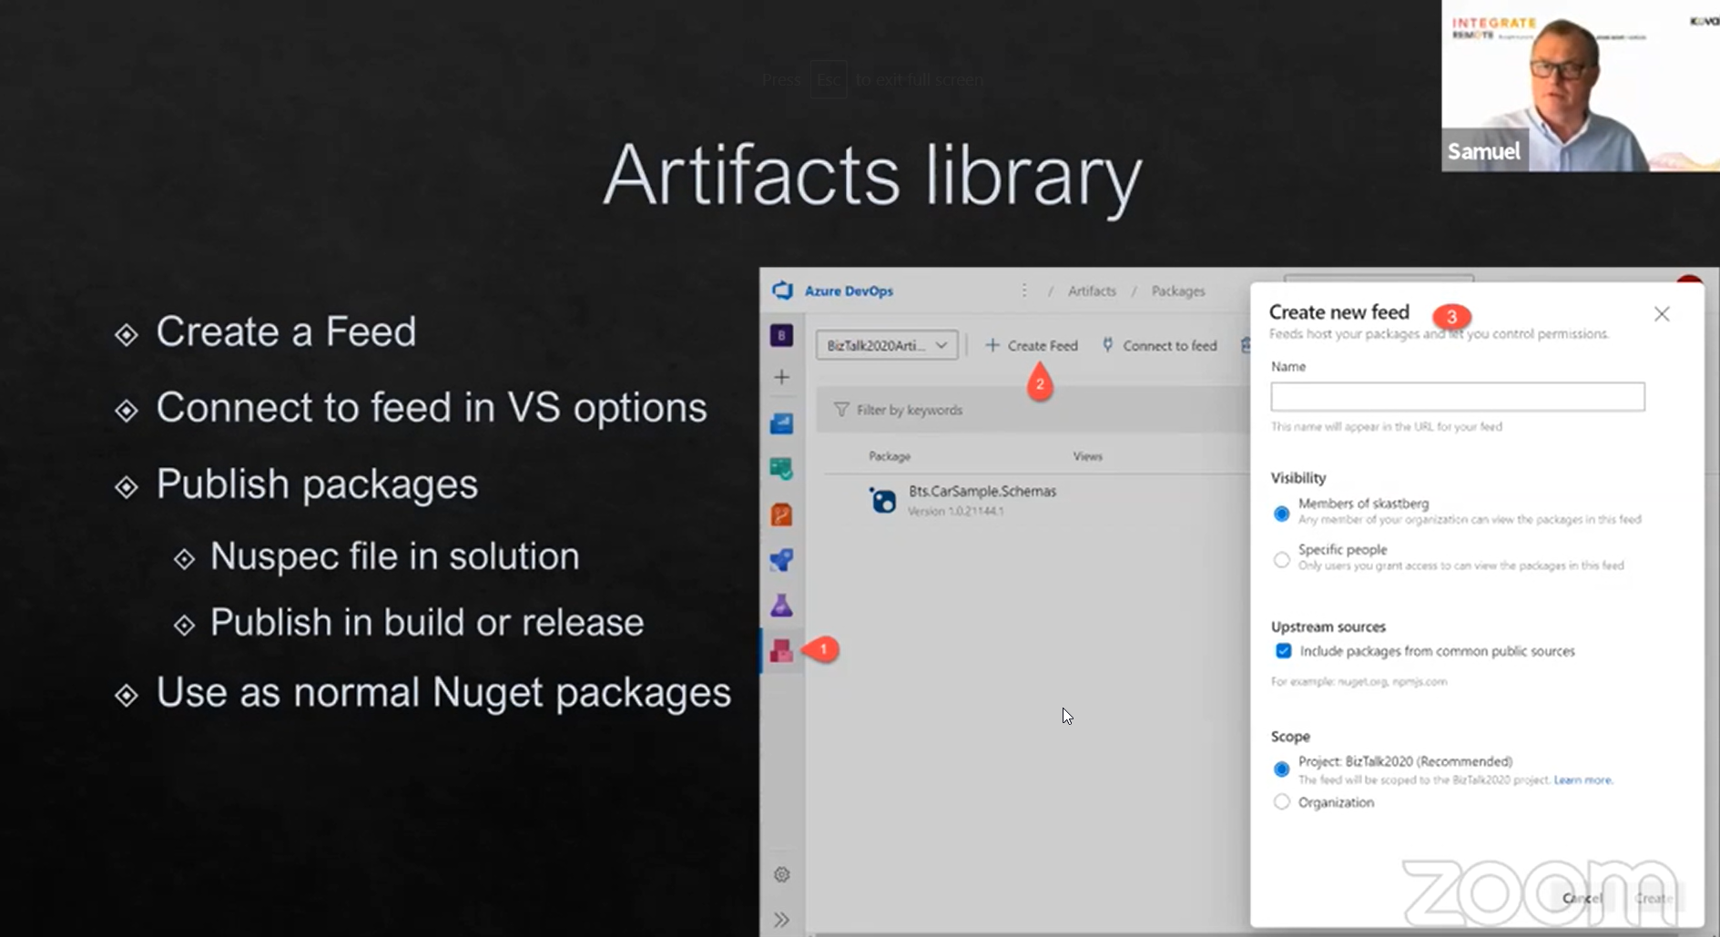Viewport: 1720px width, 937px height.
Task: Select Organization scope option
Action: pyautogui.click(x=1281, y=802)
